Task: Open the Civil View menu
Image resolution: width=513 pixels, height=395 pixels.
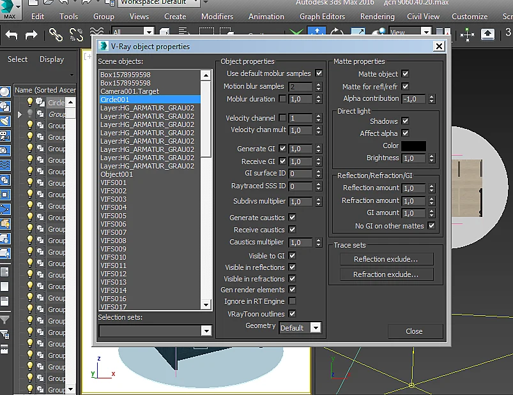Action: click(x=424, y=17)
